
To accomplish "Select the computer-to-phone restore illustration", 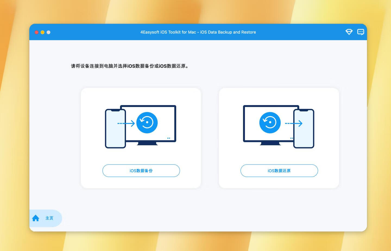I will point(279,127).
